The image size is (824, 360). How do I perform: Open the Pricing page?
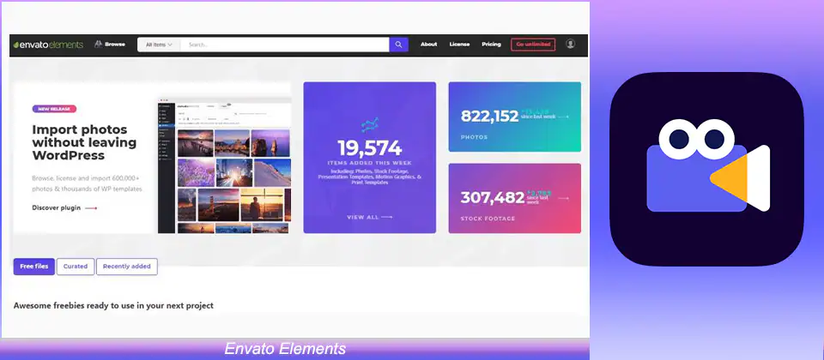pos(491,45)
